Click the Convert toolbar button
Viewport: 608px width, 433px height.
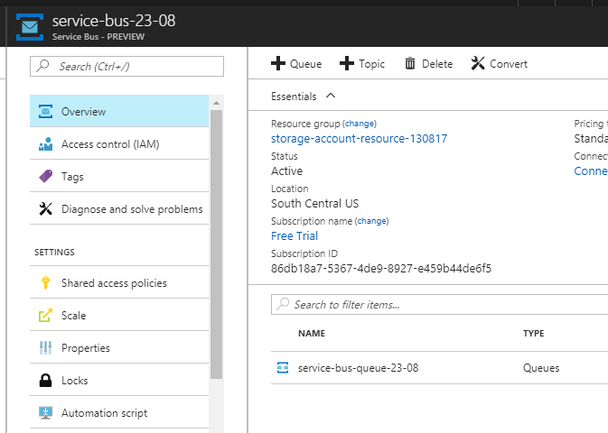(499, 64)
